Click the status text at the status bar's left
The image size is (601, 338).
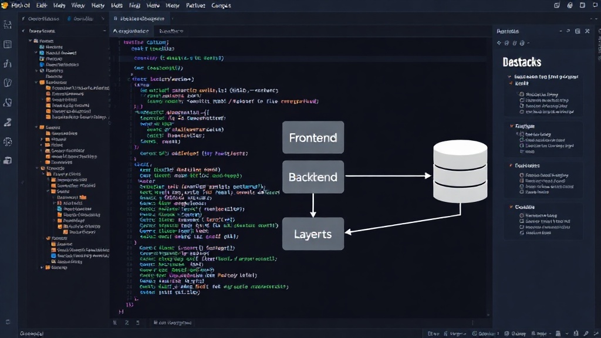[x=32, y=333]
